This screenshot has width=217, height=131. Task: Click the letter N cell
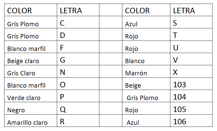click(63, 72)
